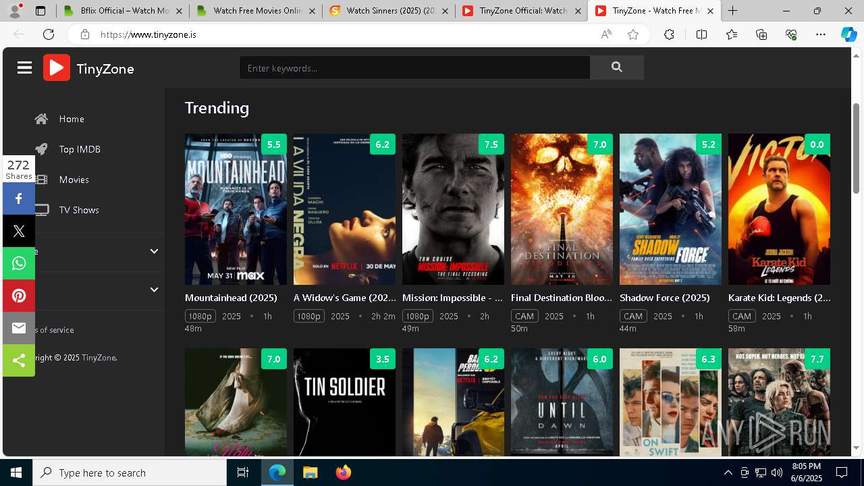Open Home link in sidebar
The width and height of the screenshot is (864, 486).
click(x=72, y=119)
